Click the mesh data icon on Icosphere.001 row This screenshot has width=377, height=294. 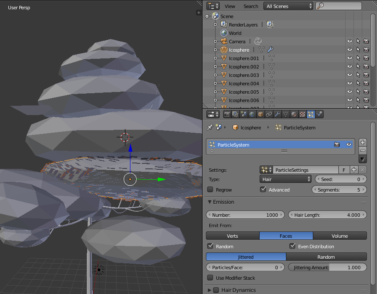(272, 58)
